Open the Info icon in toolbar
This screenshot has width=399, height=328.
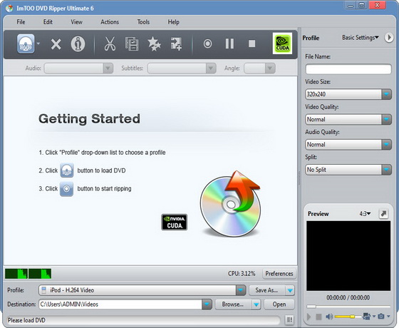78,44
